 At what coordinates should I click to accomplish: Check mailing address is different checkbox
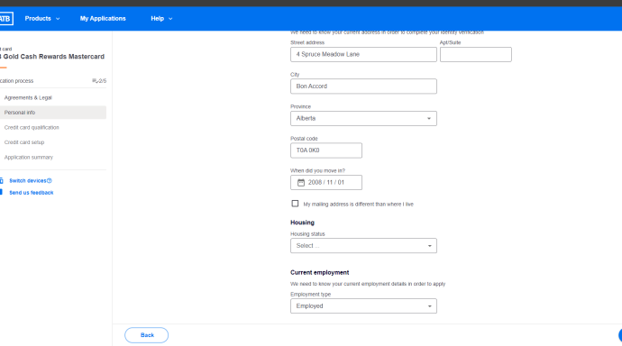click(x=295, y=204)
